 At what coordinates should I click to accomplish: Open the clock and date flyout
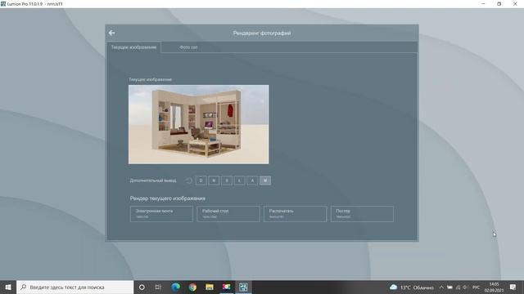pyautogui.click(x=494, y=287)
